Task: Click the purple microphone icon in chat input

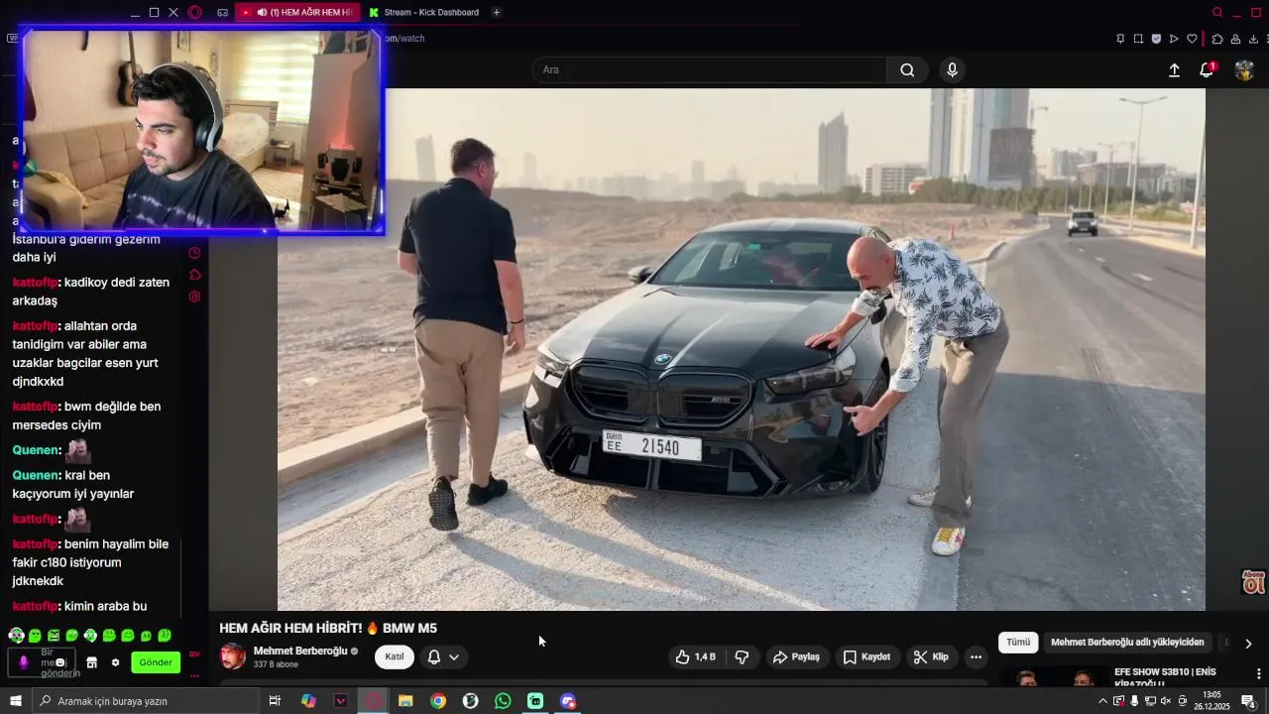Action: tap(24, 662)
